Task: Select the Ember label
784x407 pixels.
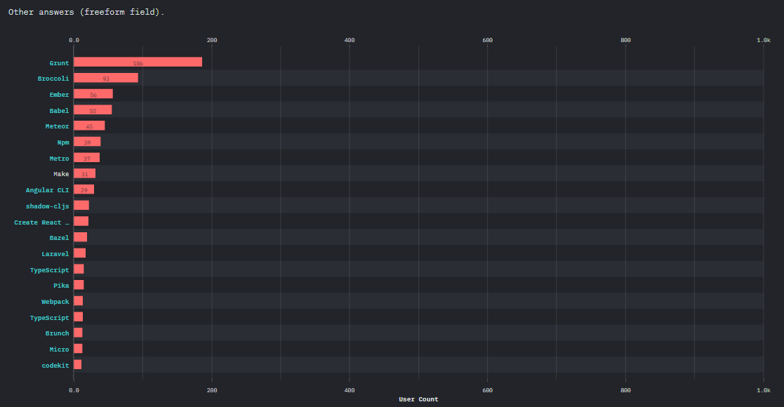Action: click(x=59, y=95)
